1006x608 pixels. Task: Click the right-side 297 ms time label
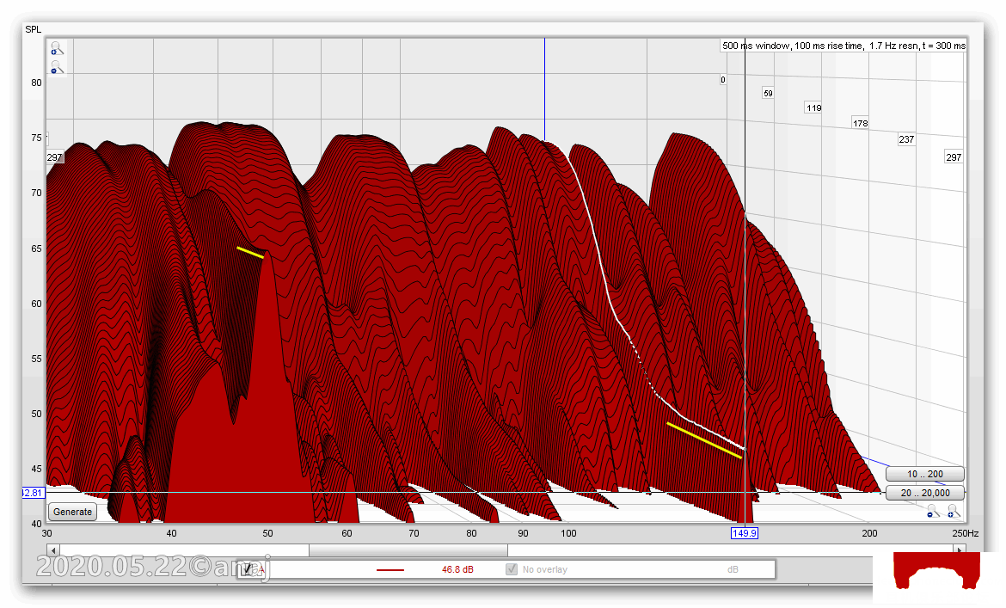click(954, 157)
